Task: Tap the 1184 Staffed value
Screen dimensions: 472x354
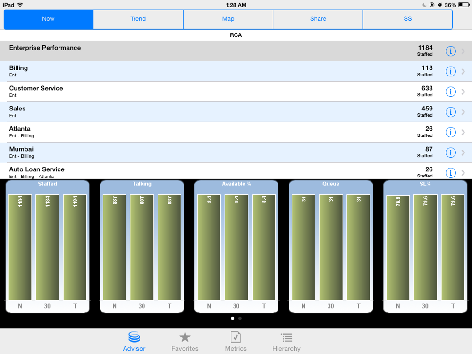Action: [x=425, y=48]
